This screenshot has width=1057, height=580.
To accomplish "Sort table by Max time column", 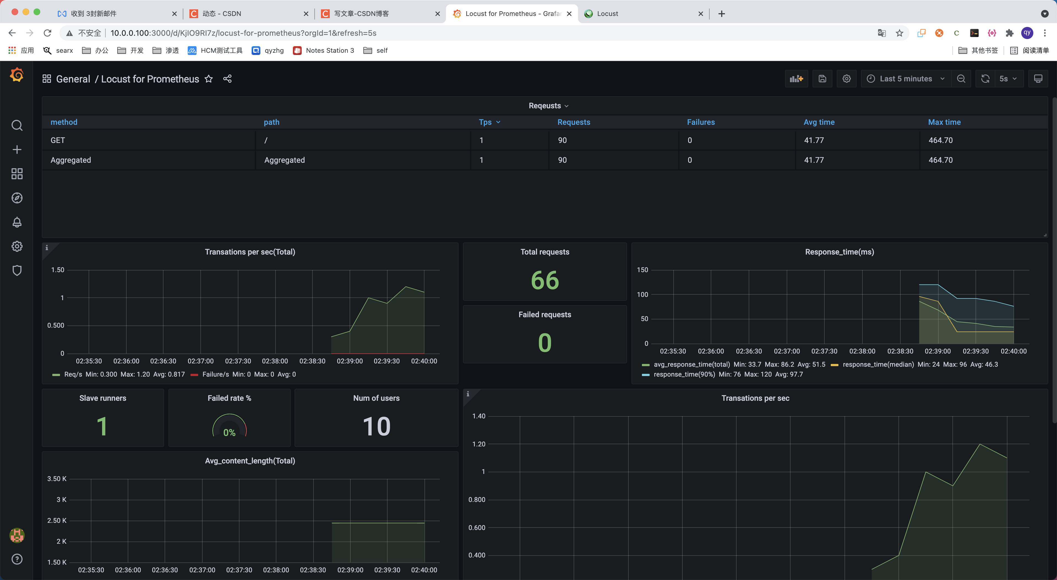I will point(944,122).
